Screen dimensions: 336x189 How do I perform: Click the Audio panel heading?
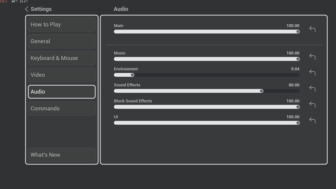[121, 9]
